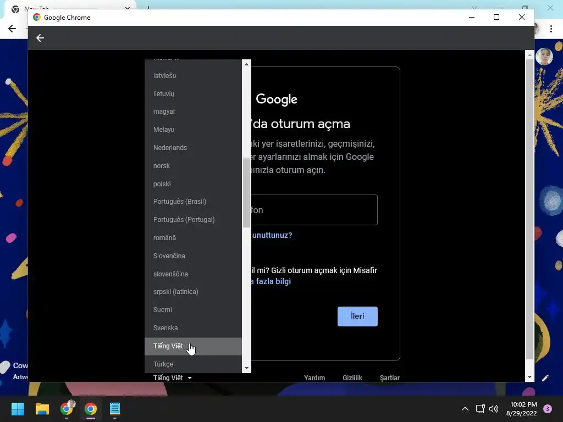Screen dimensions: 563x422
Task: Choose the highlighted Tiếng Việt option
Action: tap(193, 346)
